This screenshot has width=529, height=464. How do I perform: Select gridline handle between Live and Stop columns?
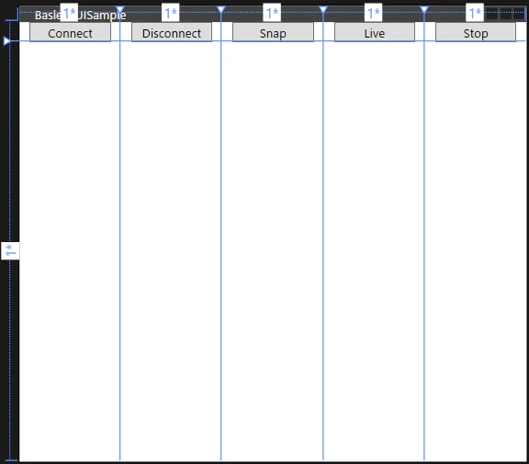click(x=424, y=9)
